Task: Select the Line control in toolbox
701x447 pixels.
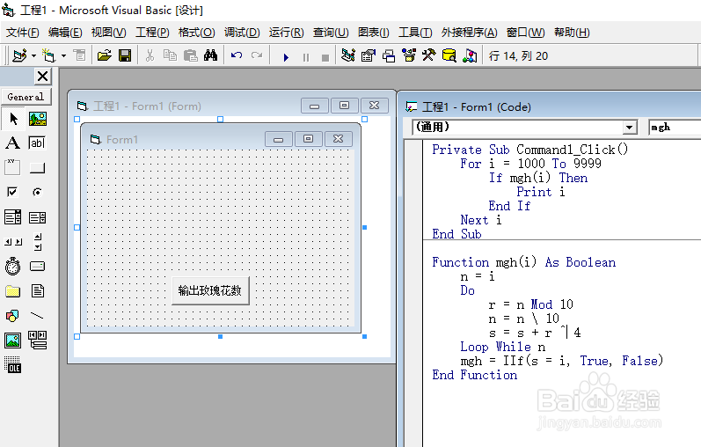Action: click(x=37, y=316)
